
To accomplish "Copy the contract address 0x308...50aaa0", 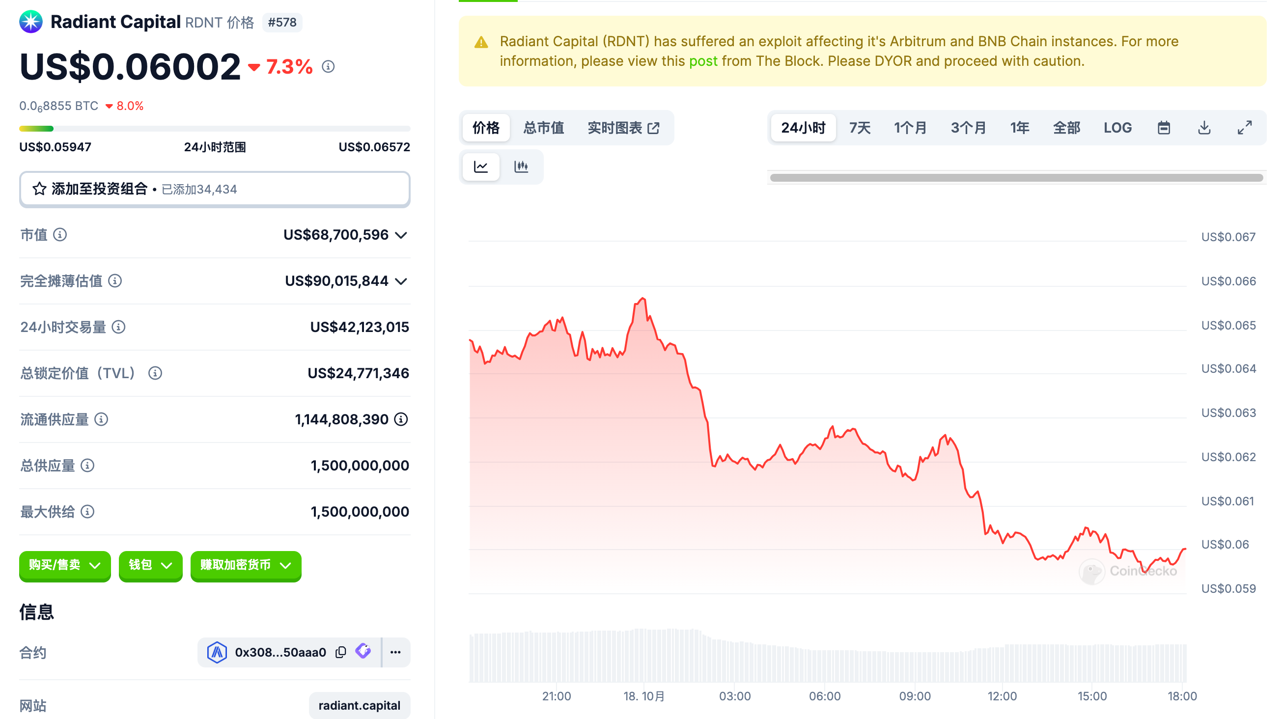I will coord(341,652).
